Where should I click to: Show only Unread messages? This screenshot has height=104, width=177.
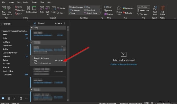point(41,23)
